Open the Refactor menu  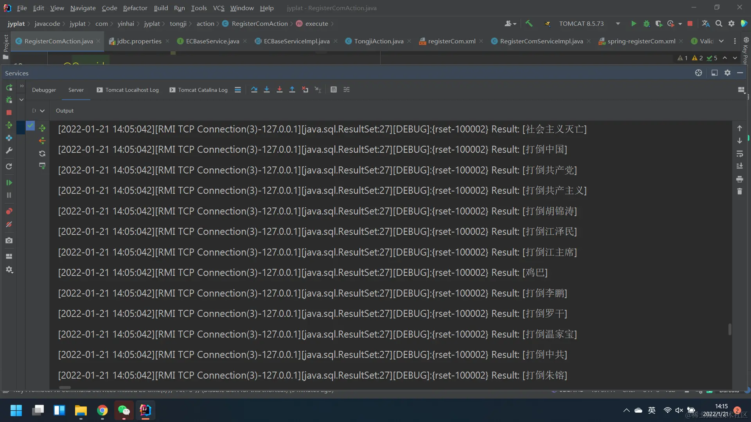135,8
